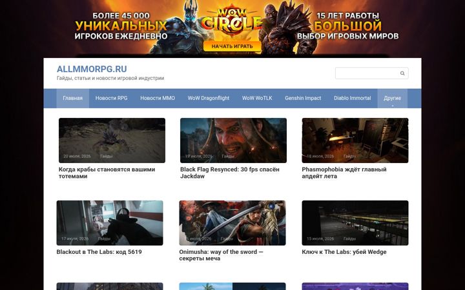This screenshot has height=290, width=465.
Task: Click the site tagline under the logo
Action: click(x=110, y=78)
